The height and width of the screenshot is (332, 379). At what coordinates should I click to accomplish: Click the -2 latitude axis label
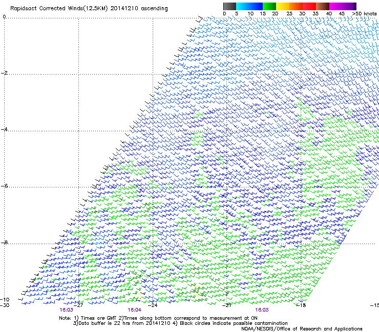coord(4,73)
